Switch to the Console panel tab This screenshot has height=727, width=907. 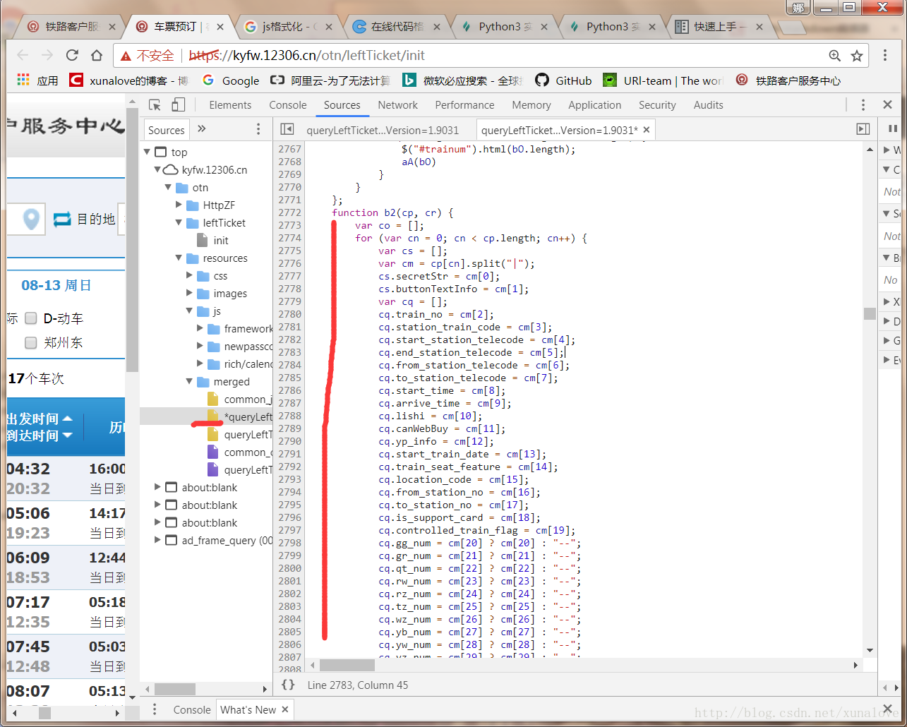(288, 104)
